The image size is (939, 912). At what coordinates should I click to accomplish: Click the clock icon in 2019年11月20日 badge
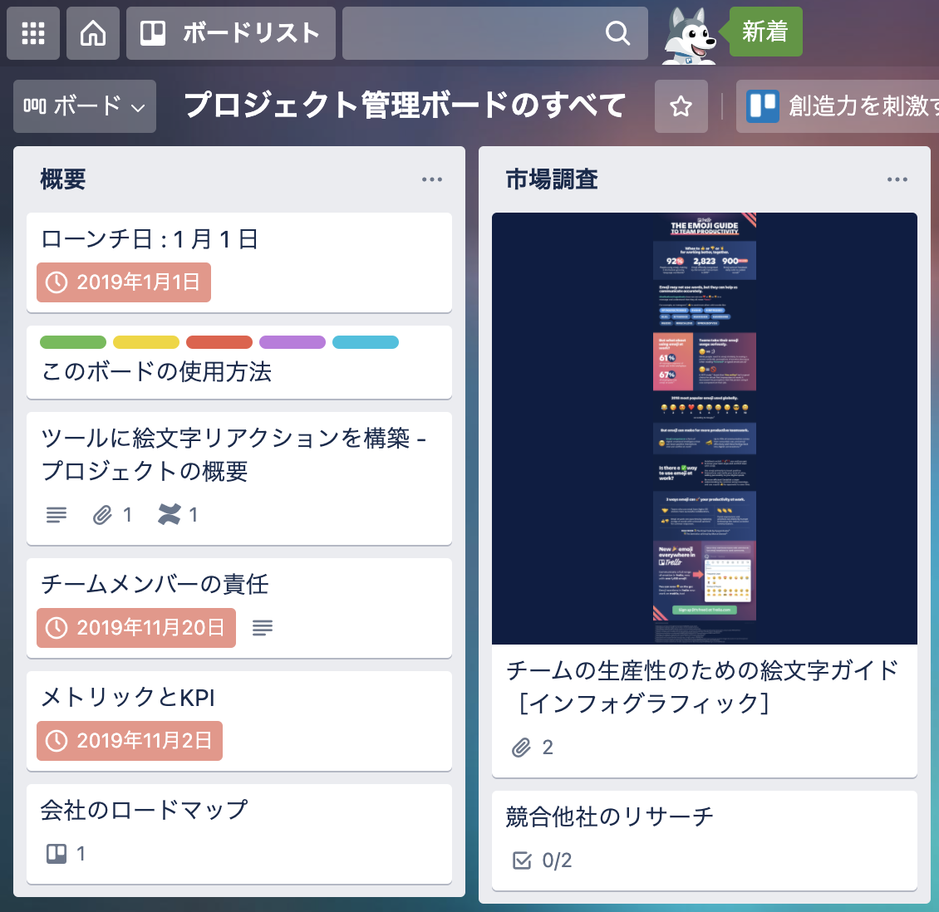(x=57, y=628)
